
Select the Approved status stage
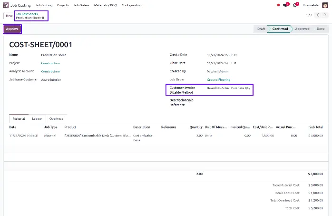coord(302,29)
